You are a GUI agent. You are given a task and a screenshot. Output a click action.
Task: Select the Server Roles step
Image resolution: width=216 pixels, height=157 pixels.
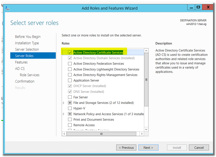(x=33, y=56)
